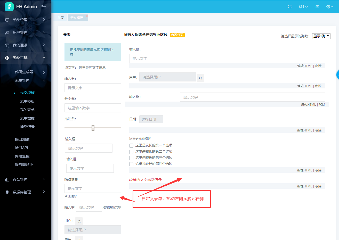Screen dimensions: 339x240
Task: Click 移除 for 用户 row
Action: point(318,86)
